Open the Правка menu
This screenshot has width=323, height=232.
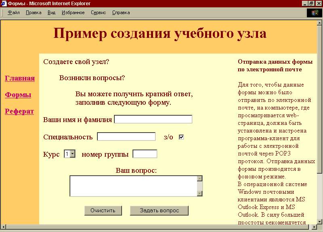34,12
